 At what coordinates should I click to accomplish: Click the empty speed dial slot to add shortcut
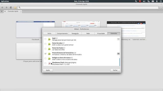[29, 51]
